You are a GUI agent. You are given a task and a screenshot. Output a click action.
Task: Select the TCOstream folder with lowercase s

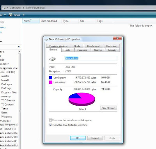click(x=8, y=104)
